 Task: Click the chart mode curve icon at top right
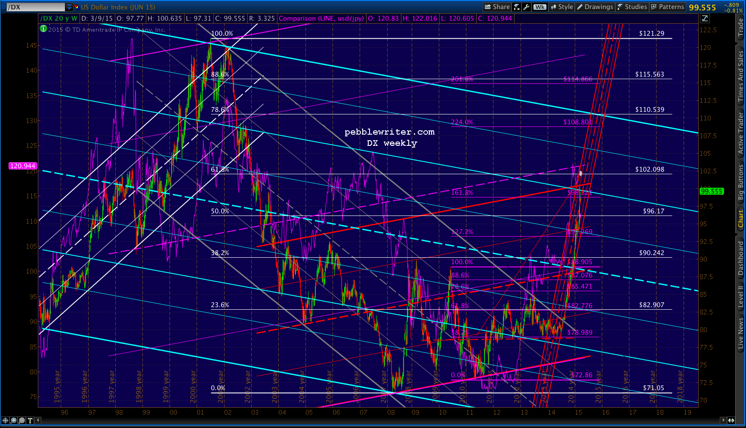705,18
